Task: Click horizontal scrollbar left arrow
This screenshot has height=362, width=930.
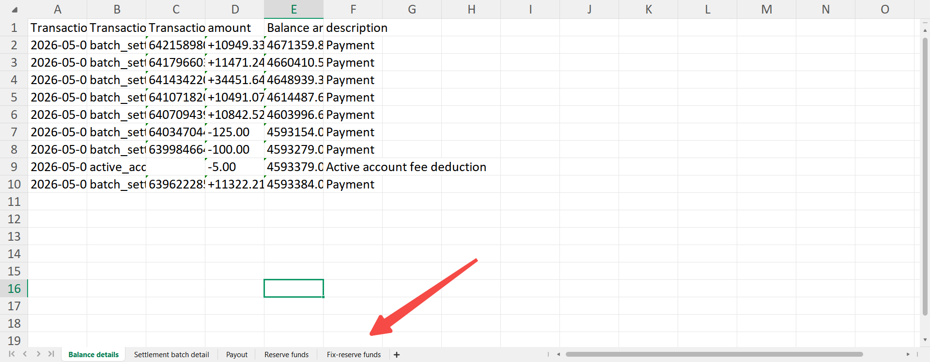Action: [558, 354]
